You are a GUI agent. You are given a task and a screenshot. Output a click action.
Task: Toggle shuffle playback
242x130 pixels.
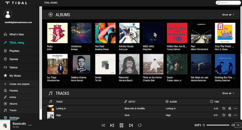103,125
